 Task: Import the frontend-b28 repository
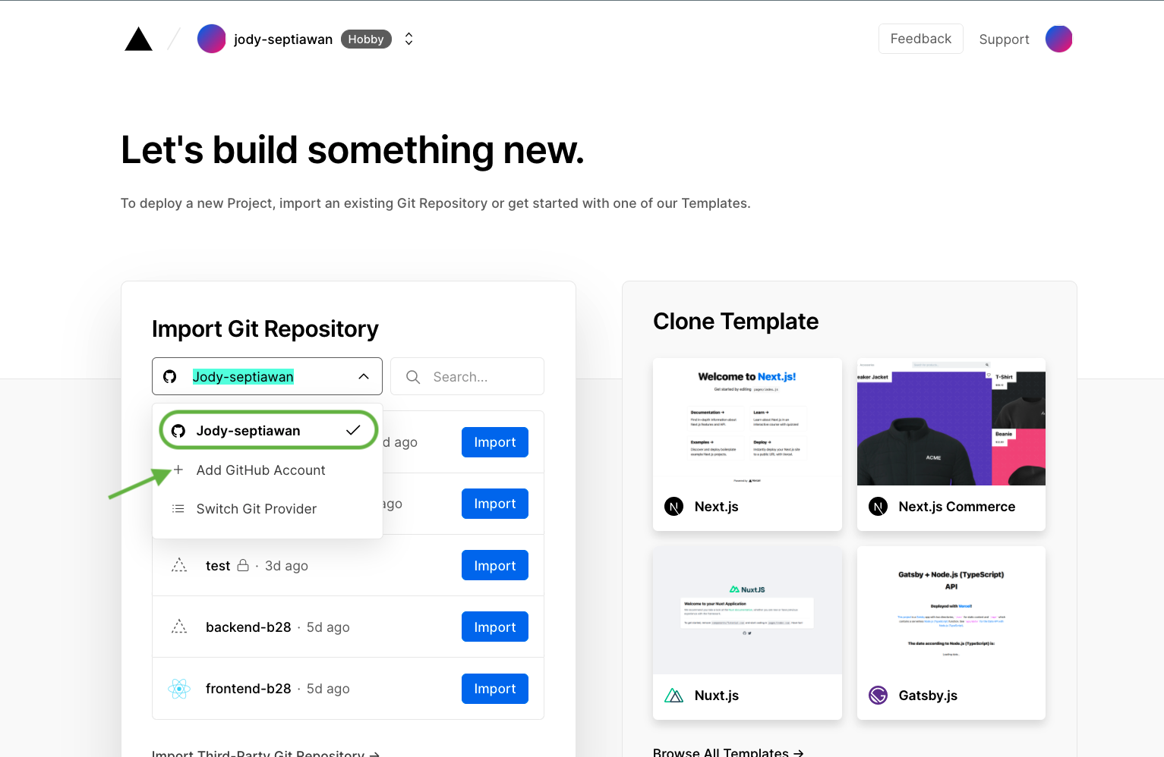[495, 689]
